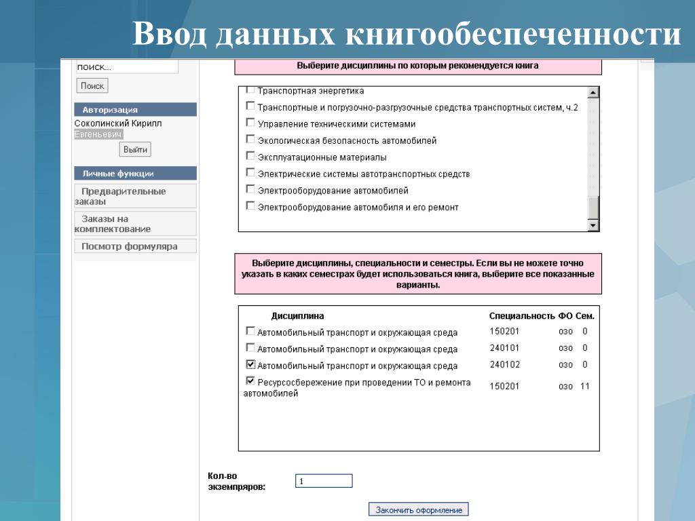Select the 'Авторизация' panel header

[135, 109]
